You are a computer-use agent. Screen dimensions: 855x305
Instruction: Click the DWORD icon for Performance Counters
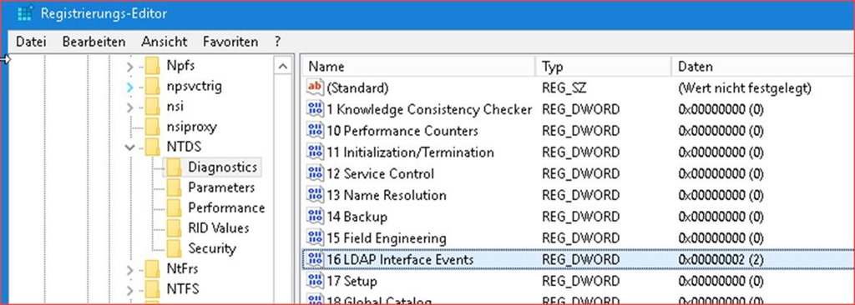315,131
